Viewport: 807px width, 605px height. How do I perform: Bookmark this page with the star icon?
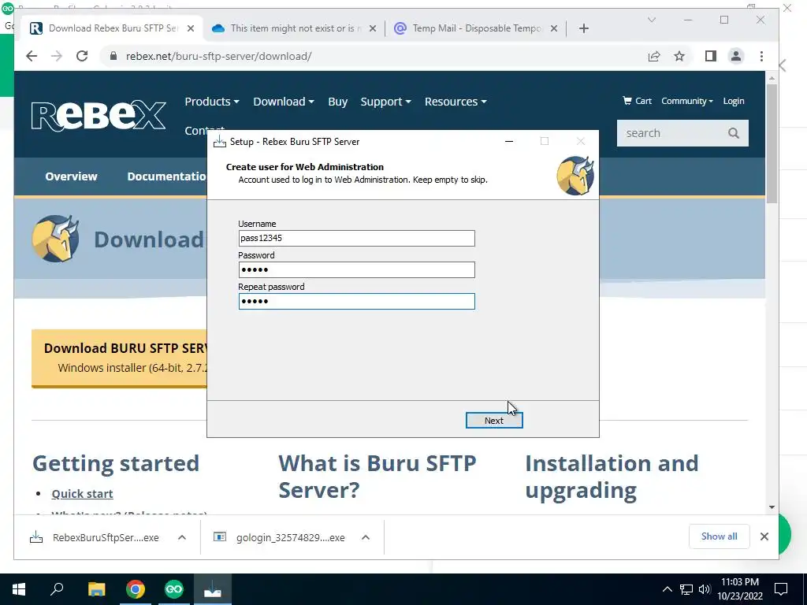point(679,56)
